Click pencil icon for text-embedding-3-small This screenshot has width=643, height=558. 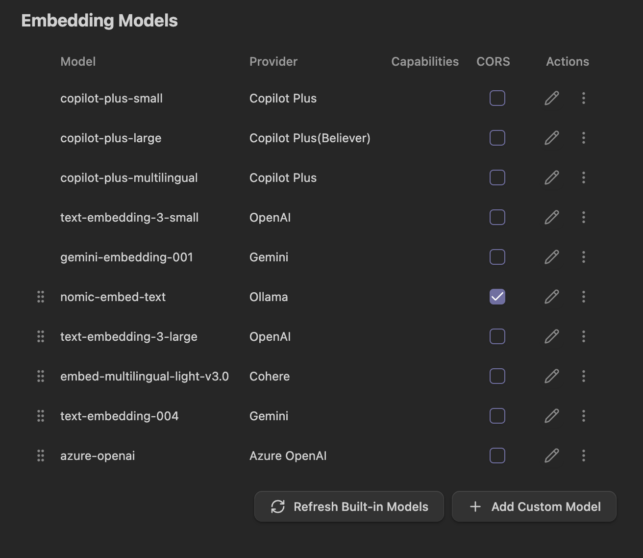[551, 217]
